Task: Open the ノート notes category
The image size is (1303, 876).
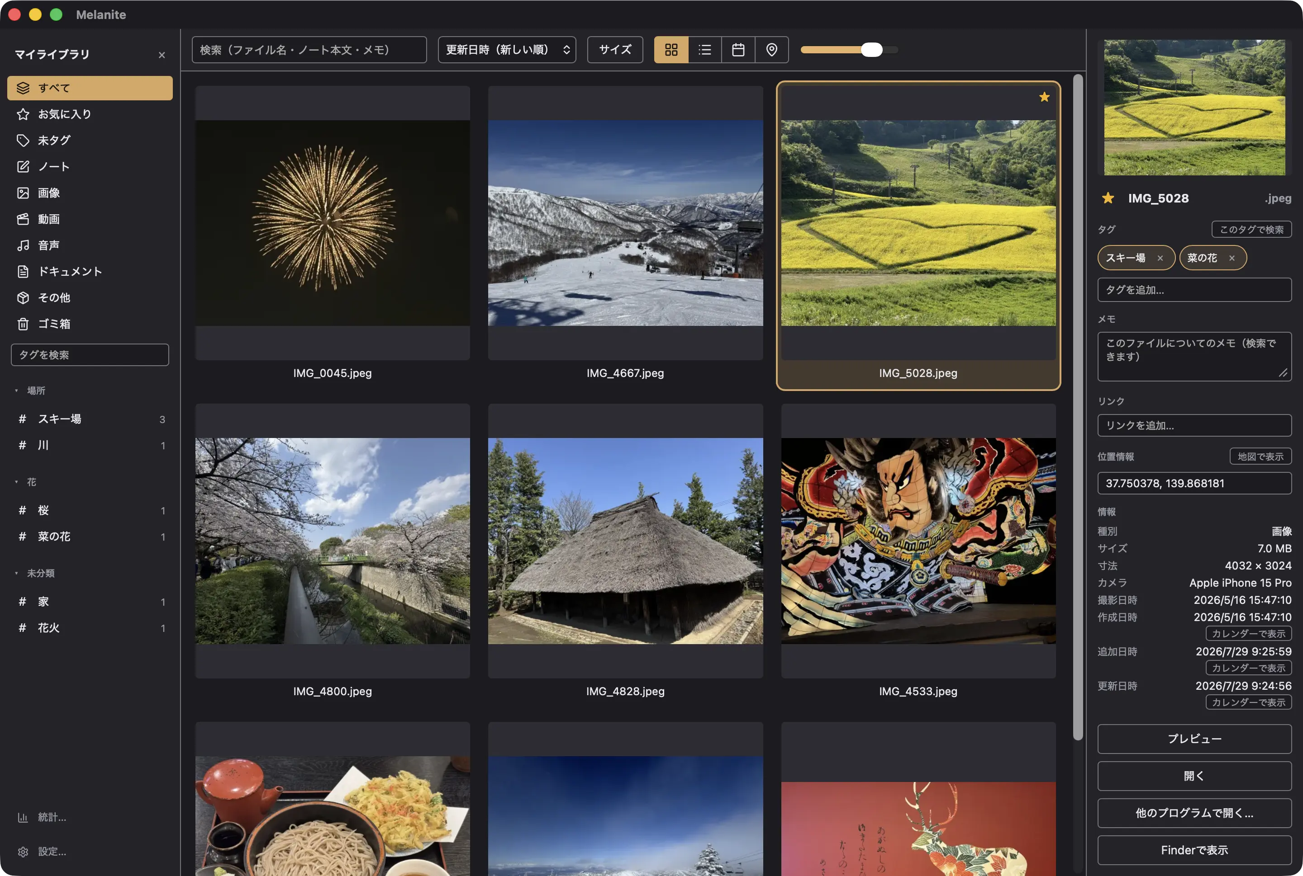Action: 90,166
